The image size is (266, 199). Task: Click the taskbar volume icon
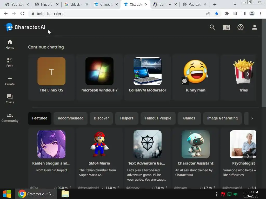pyautogui.click(x=235, y=194)
